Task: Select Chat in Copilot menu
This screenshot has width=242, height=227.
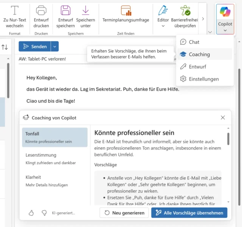Action: pos(205,42)
